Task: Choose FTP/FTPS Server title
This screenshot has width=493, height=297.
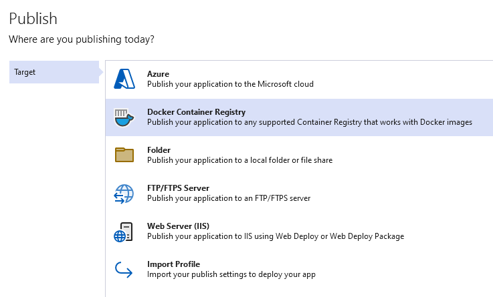Action: [179, 188]
